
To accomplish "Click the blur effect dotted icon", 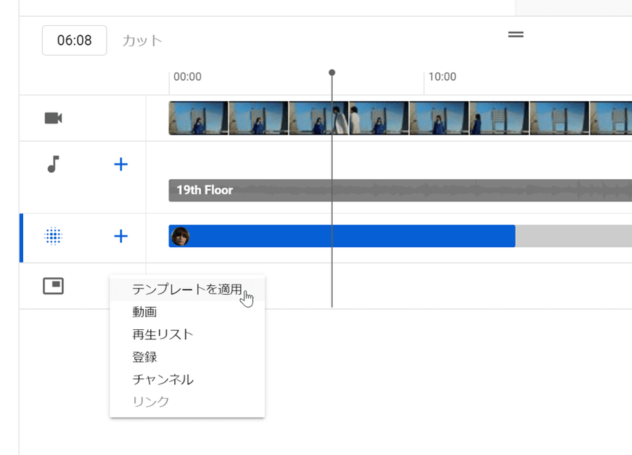I will point(53,237).
